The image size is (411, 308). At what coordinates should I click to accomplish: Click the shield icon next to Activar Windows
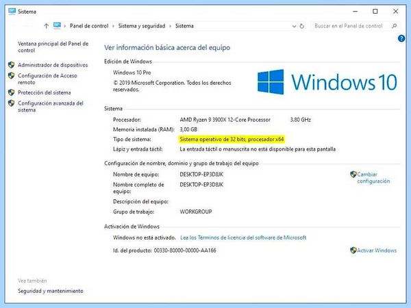pos(353,250)
